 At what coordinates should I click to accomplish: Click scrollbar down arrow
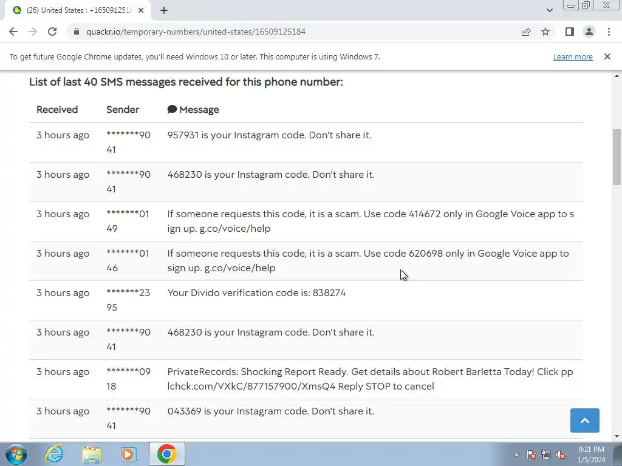[x=617, y=436]
